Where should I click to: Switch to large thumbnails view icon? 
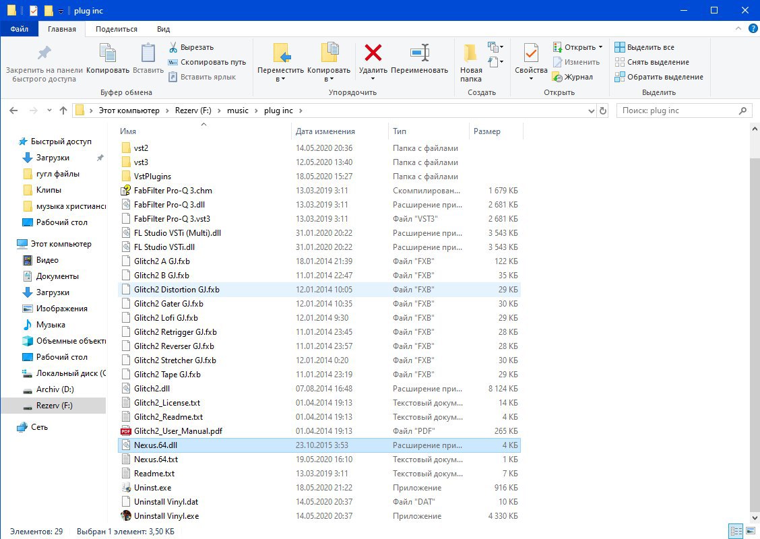[751, 531]
